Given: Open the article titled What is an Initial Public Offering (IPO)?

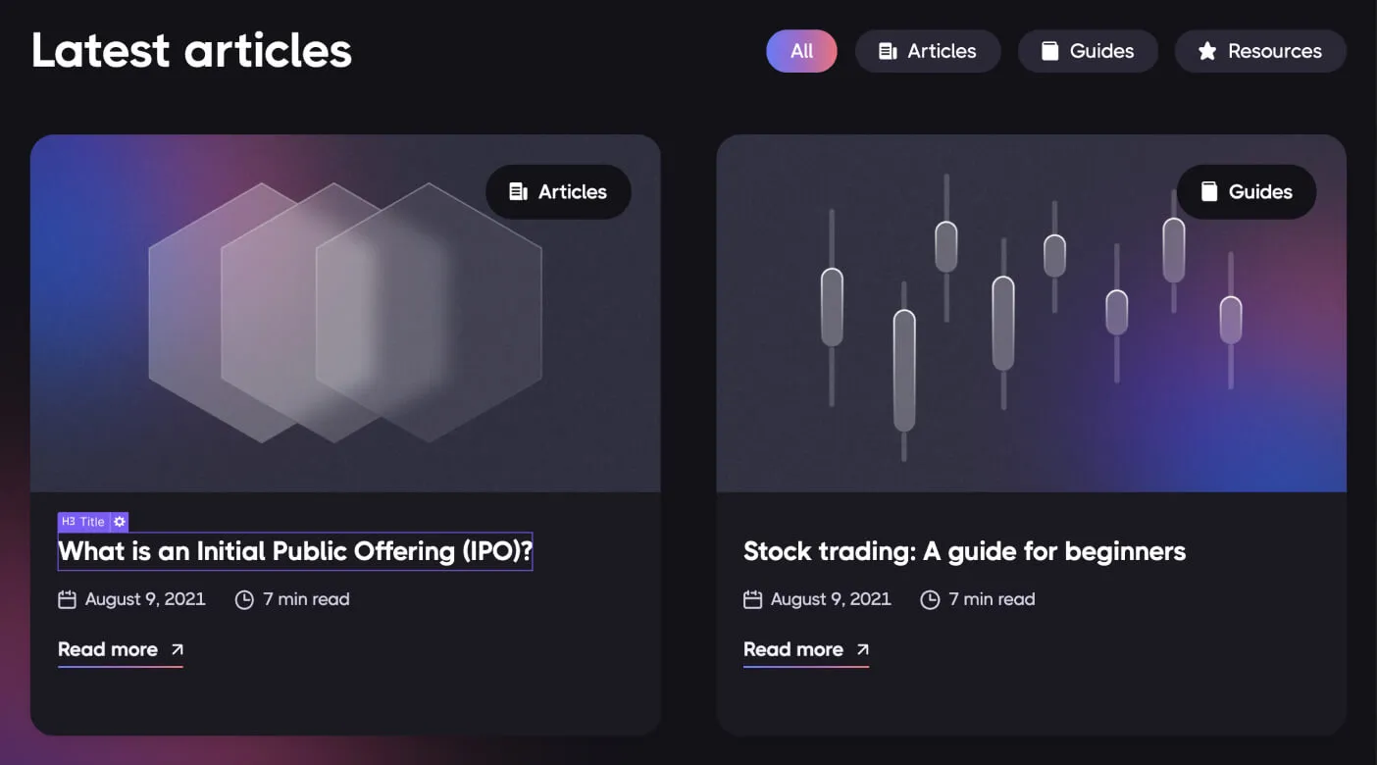Looking at the screenshot, I should click(294, 550).
